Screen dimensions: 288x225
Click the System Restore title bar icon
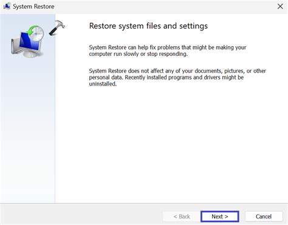[7, 6]
